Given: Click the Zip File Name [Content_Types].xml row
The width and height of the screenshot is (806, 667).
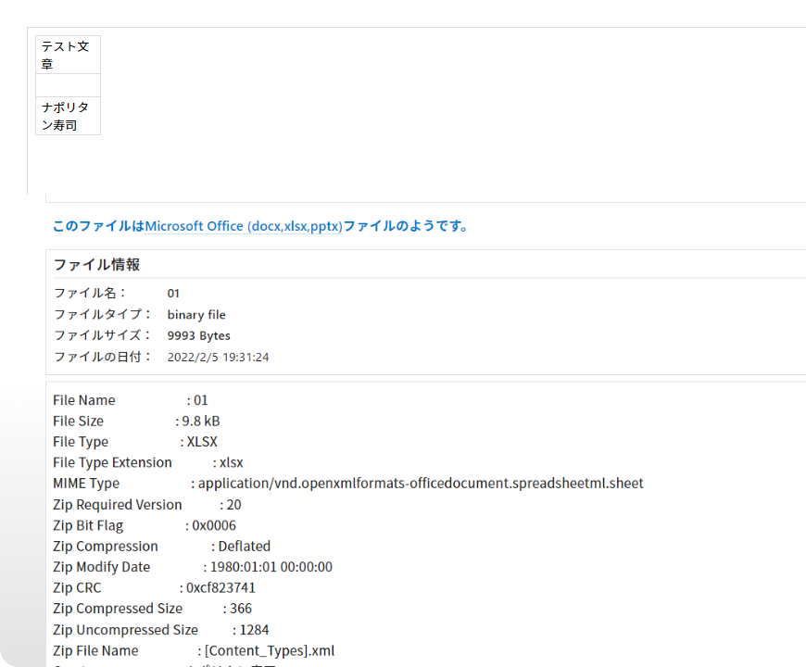Looking at the screenshot, I should tap(194, 650).
